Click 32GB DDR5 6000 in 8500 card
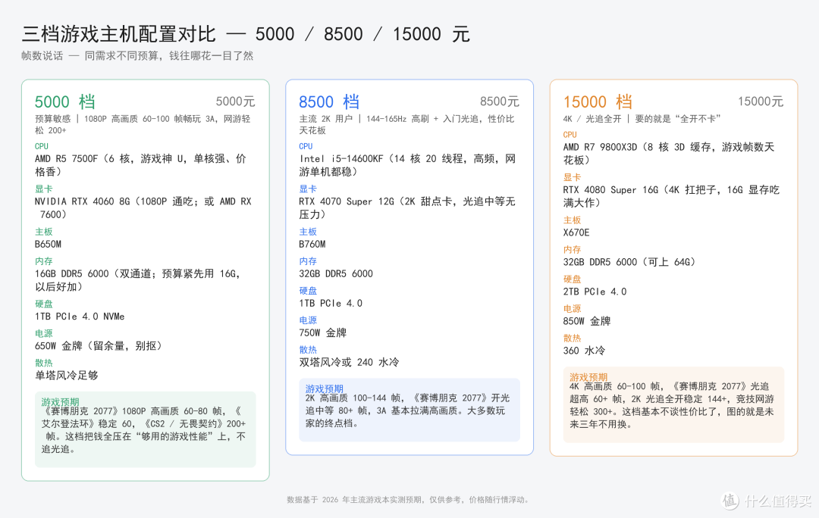The width and height of the screenshot is (819, 518). tap(336, 274)
